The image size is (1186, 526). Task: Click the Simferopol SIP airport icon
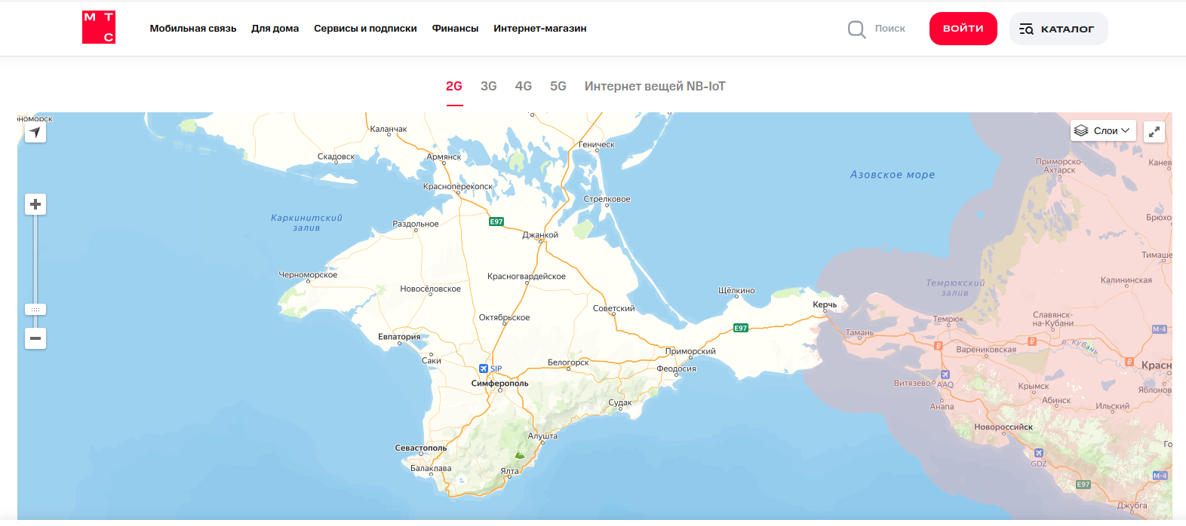[484, 369]
